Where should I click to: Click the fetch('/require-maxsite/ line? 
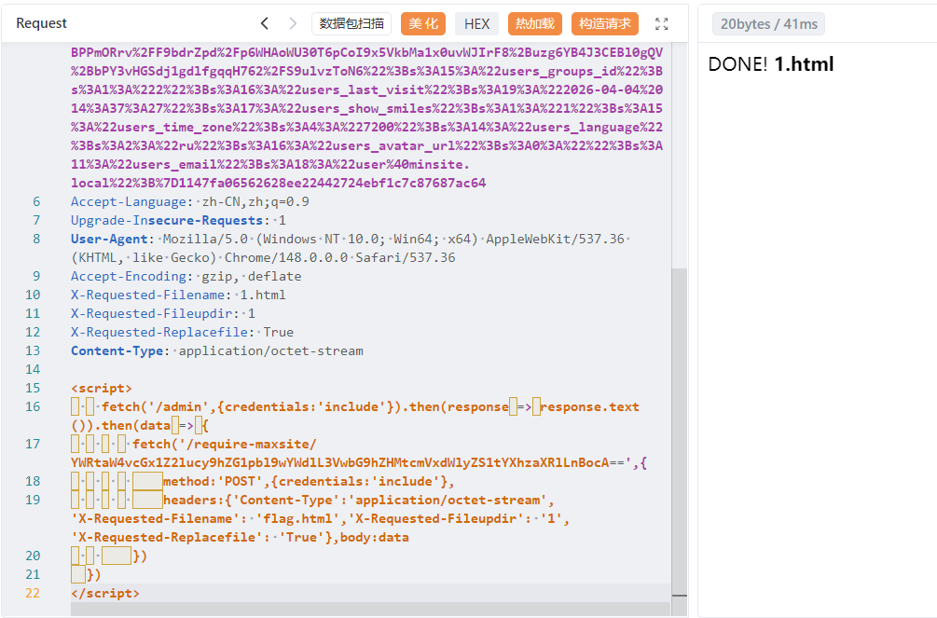point(194,444)
